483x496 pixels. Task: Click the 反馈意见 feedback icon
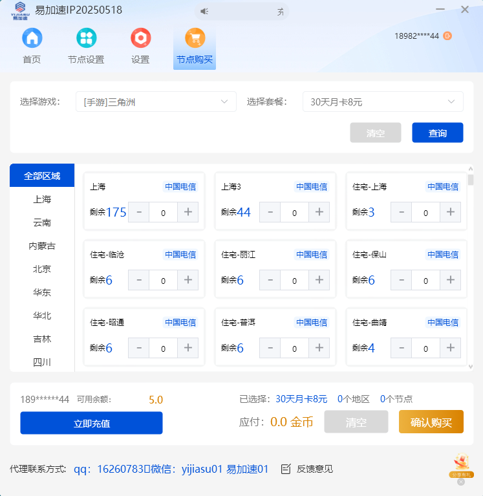(286, 469)
